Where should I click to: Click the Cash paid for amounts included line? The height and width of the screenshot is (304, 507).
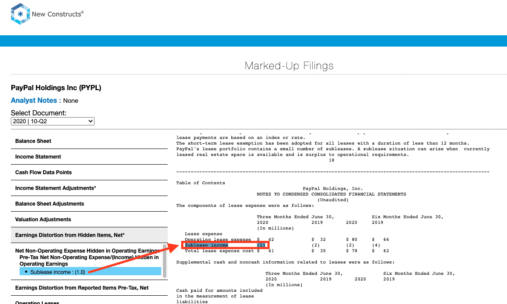[x=219, y=290]
